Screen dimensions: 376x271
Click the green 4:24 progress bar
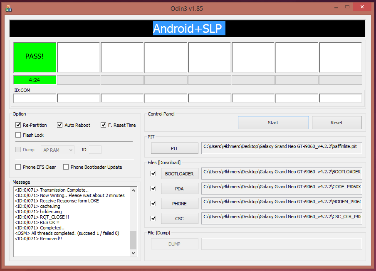[x=35, y=80]
